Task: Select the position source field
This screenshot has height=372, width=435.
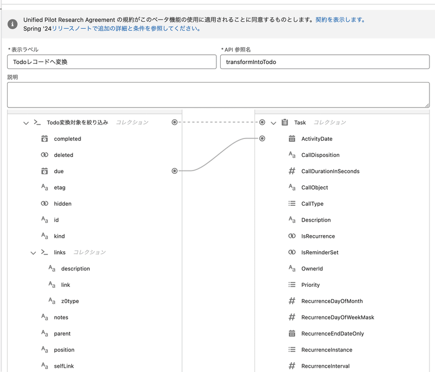Action: [x=64, y=350]
